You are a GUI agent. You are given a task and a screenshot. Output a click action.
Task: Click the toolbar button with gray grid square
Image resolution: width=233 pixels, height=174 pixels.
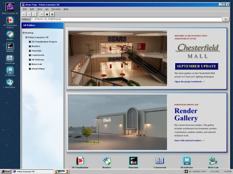point(52,14)
